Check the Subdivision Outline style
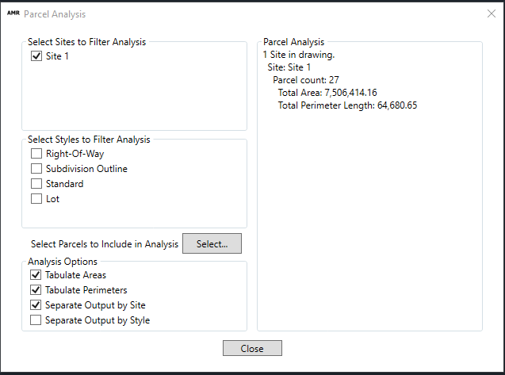 36,169
